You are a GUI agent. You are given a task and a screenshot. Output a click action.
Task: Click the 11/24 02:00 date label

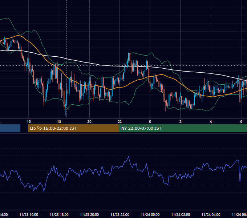coord(181,215)
